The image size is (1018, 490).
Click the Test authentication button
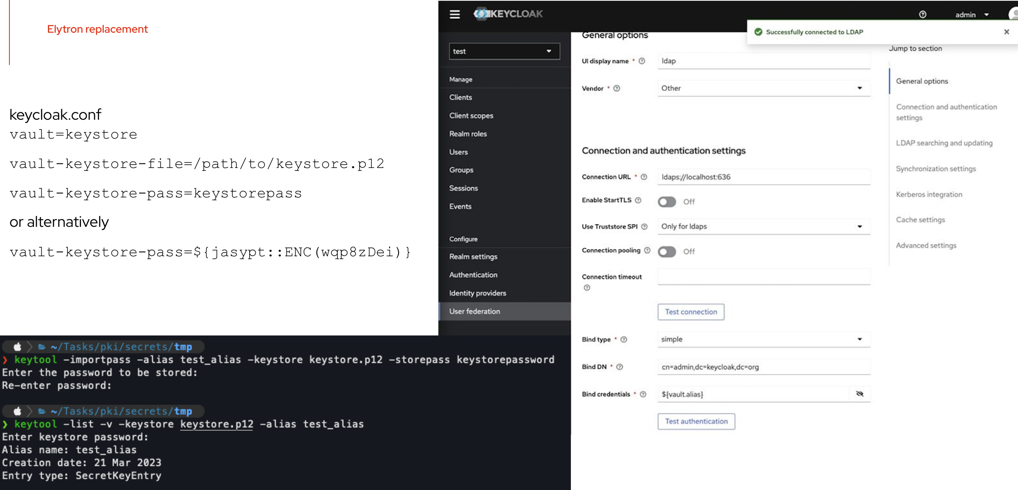(696, 421)
